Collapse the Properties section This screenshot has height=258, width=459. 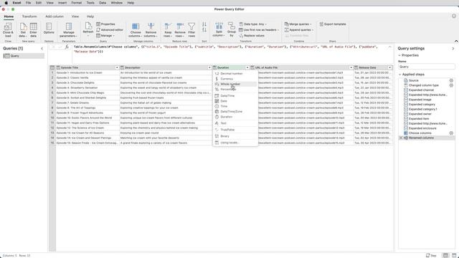point(399,55)
